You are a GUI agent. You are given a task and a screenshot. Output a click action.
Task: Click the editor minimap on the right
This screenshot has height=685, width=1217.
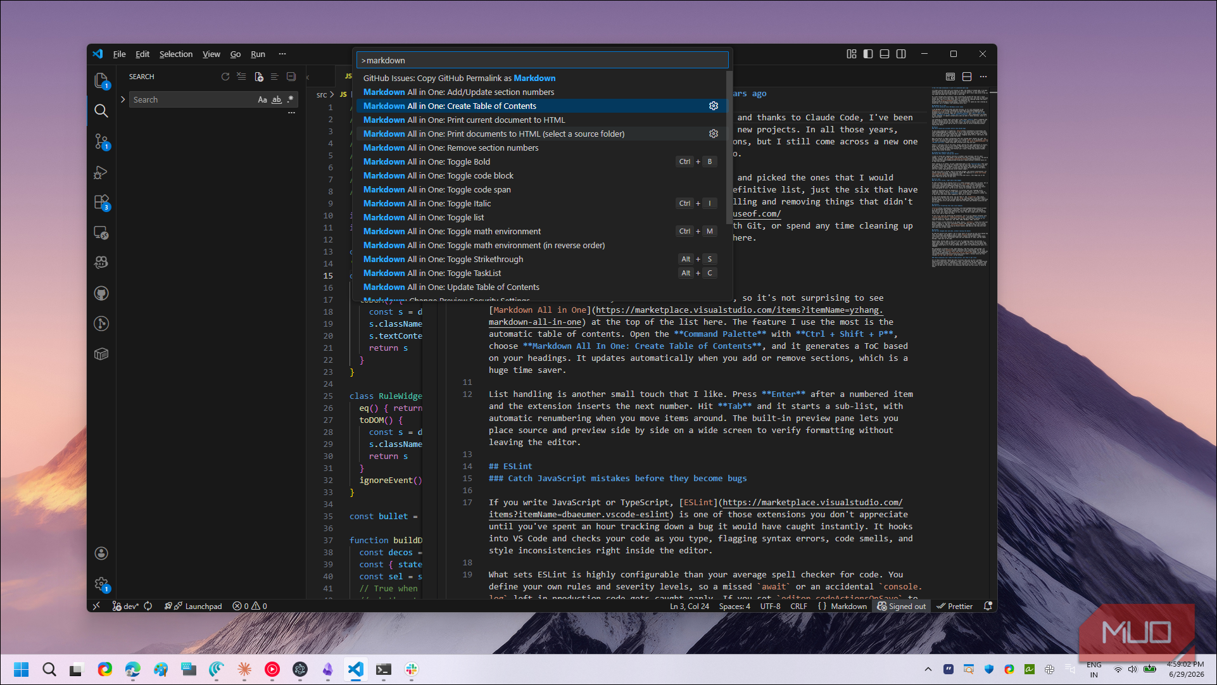click(959, 177)
